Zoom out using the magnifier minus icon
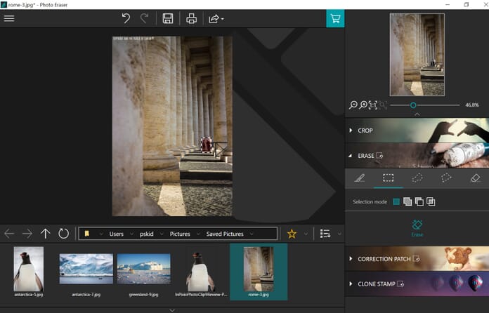489x313 pixels. pyautogui.click(x=353, y=105)
